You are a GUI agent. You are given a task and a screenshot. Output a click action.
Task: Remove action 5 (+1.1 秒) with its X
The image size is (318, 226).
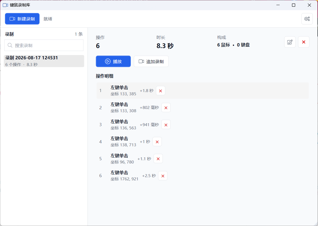pyautogui.click(x=158, y=159)
